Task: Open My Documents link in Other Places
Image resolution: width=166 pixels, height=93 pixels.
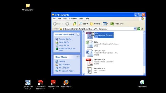Action: click(x=65, y=65)
